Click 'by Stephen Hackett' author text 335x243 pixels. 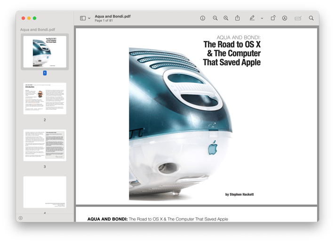click(x=239, y=194)
